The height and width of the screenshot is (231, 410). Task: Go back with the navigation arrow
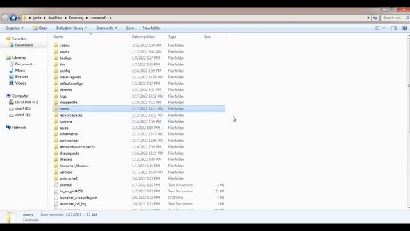coord(4,18)
